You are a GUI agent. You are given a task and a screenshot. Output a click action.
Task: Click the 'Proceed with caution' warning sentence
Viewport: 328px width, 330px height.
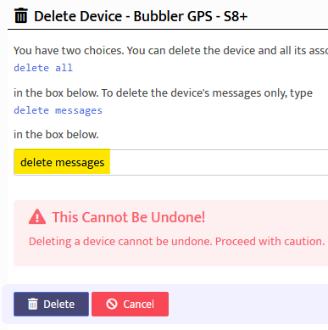[x=270, y=241]
